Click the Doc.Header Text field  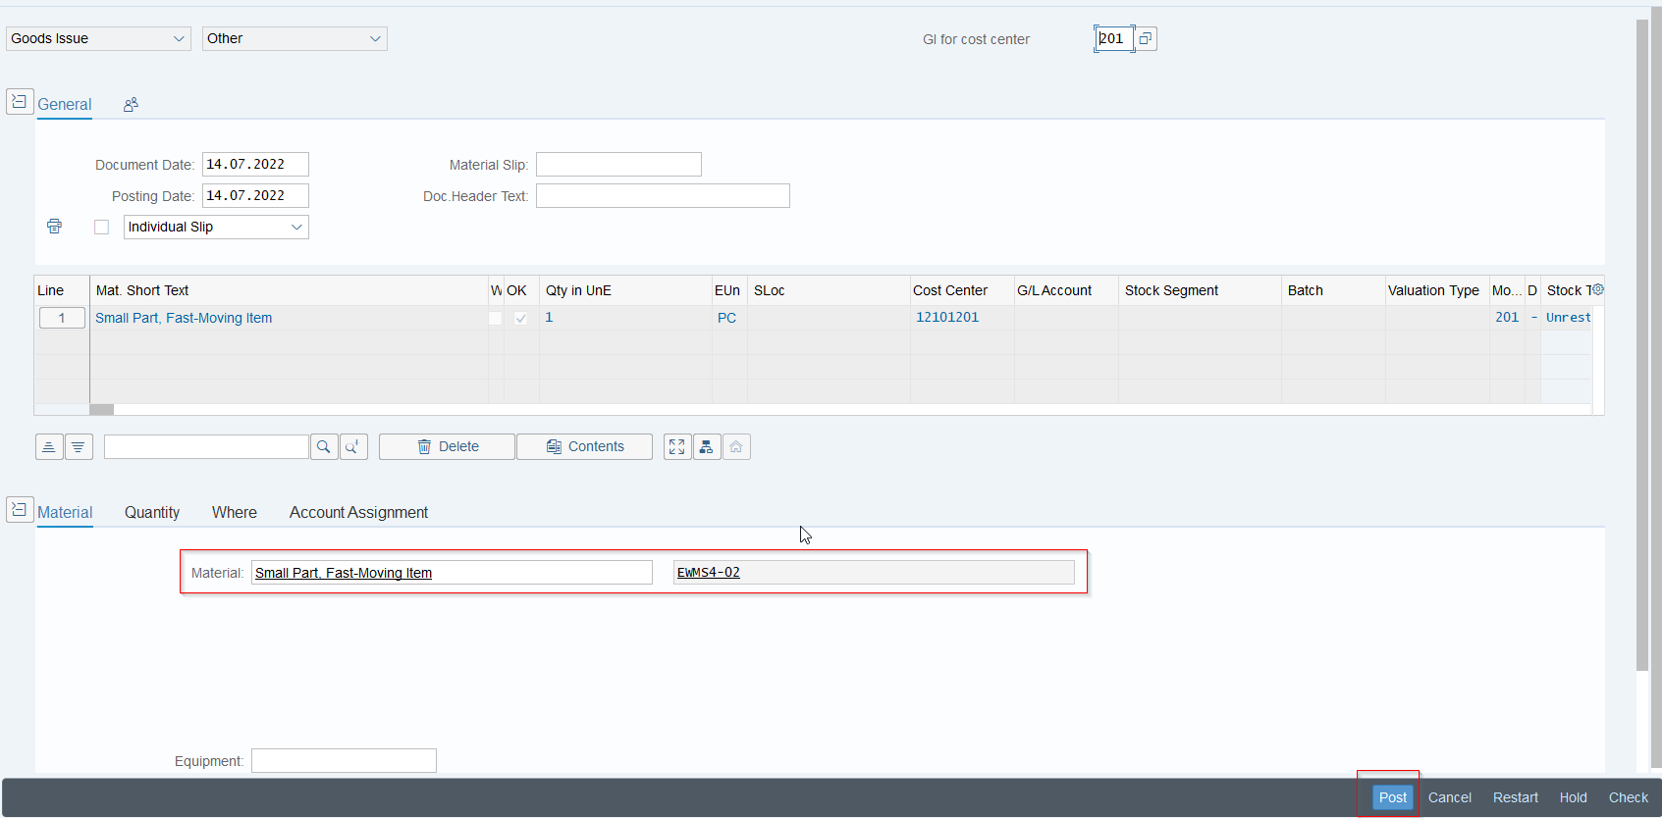tap(663, 196)
